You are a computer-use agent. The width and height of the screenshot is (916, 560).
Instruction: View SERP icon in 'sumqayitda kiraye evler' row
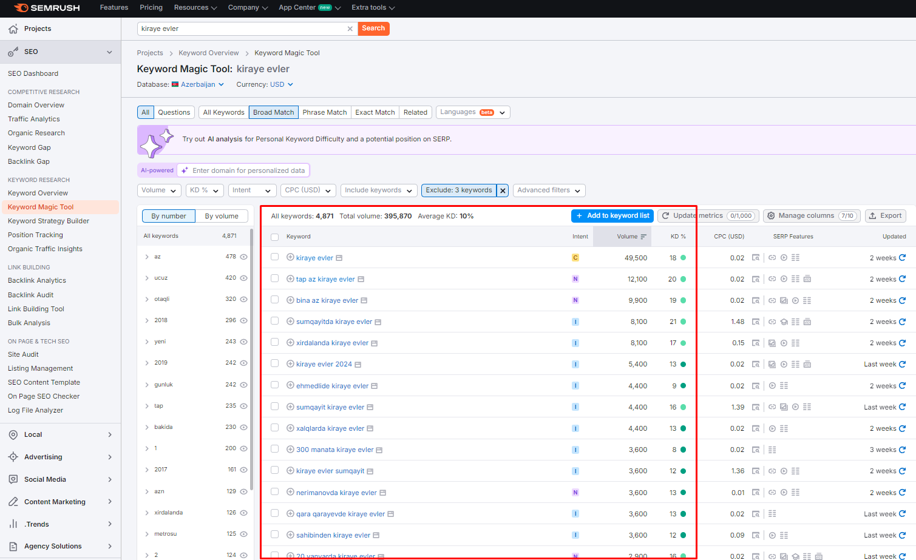pyautogui.click(x=756, y=322)
